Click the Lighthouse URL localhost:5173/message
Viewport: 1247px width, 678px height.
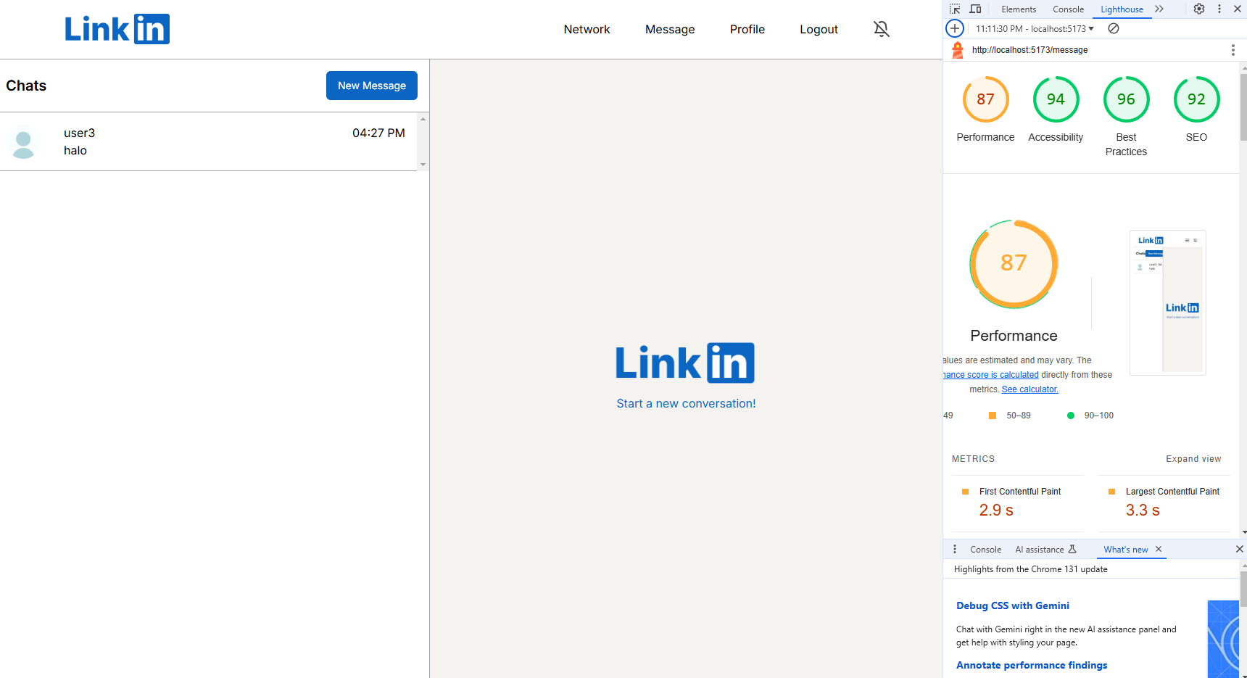[x=1029, y=50]
